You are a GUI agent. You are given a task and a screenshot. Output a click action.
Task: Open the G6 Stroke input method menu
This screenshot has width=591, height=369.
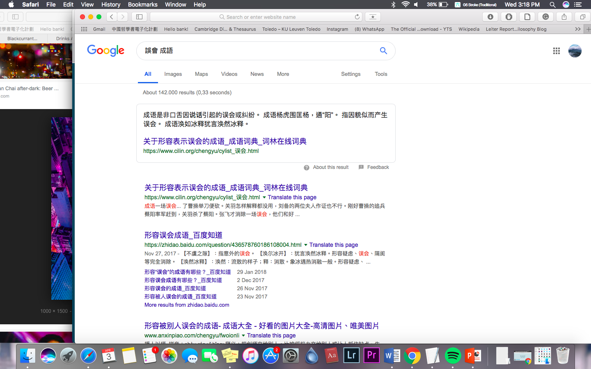point(476,5)
